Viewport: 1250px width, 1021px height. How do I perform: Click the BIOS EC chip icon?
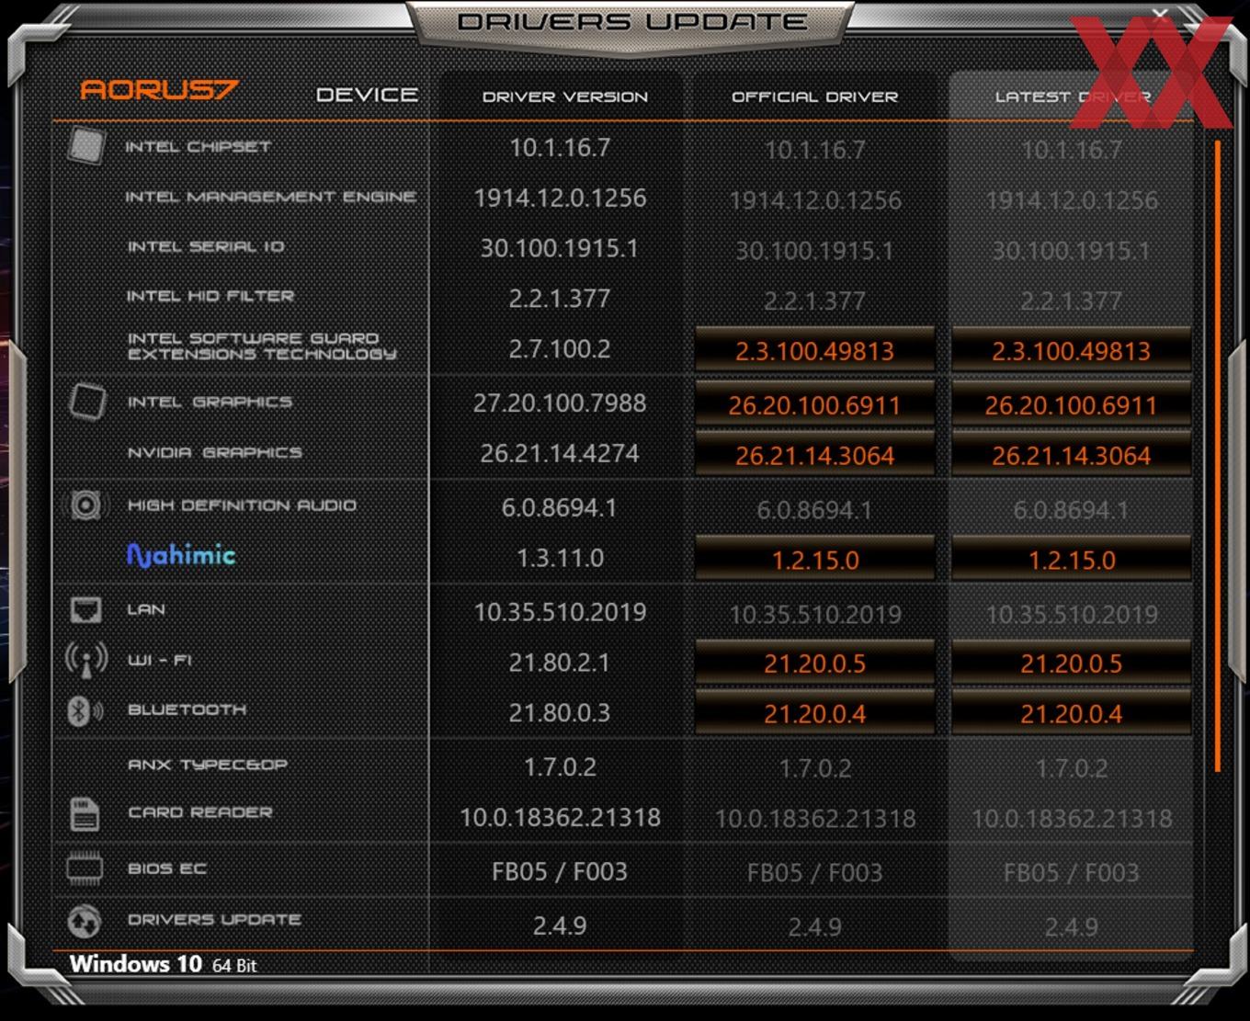pos(85,868)
